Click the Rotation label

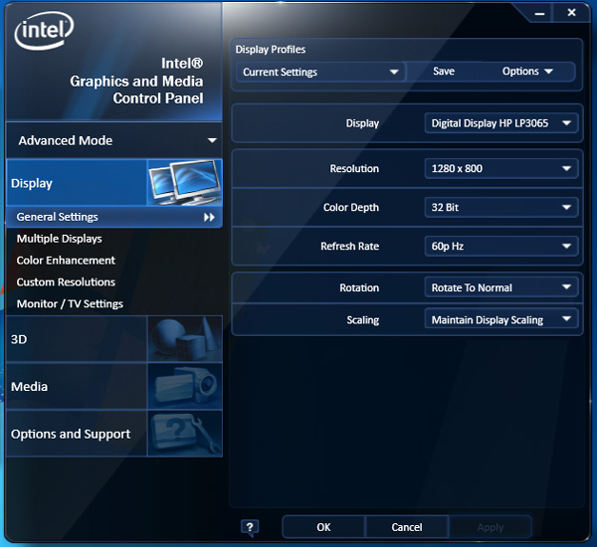359,287
